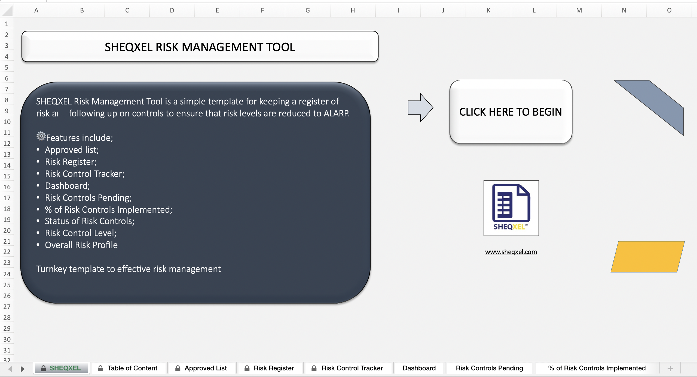Image resolution: width=697 pixels, height=377 pixels.
Task: Select column E header
Action: click(x=217, y=10)
